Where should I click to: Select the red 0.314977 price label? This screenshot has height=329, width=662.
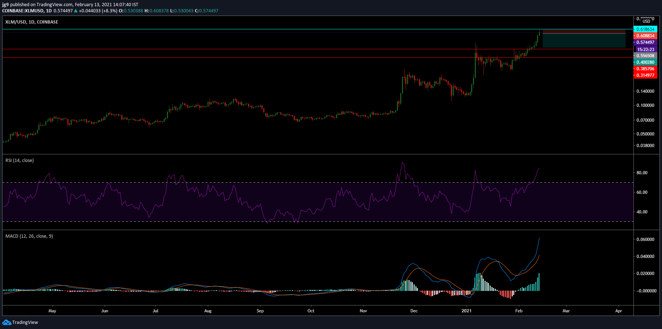coord(645,75)
